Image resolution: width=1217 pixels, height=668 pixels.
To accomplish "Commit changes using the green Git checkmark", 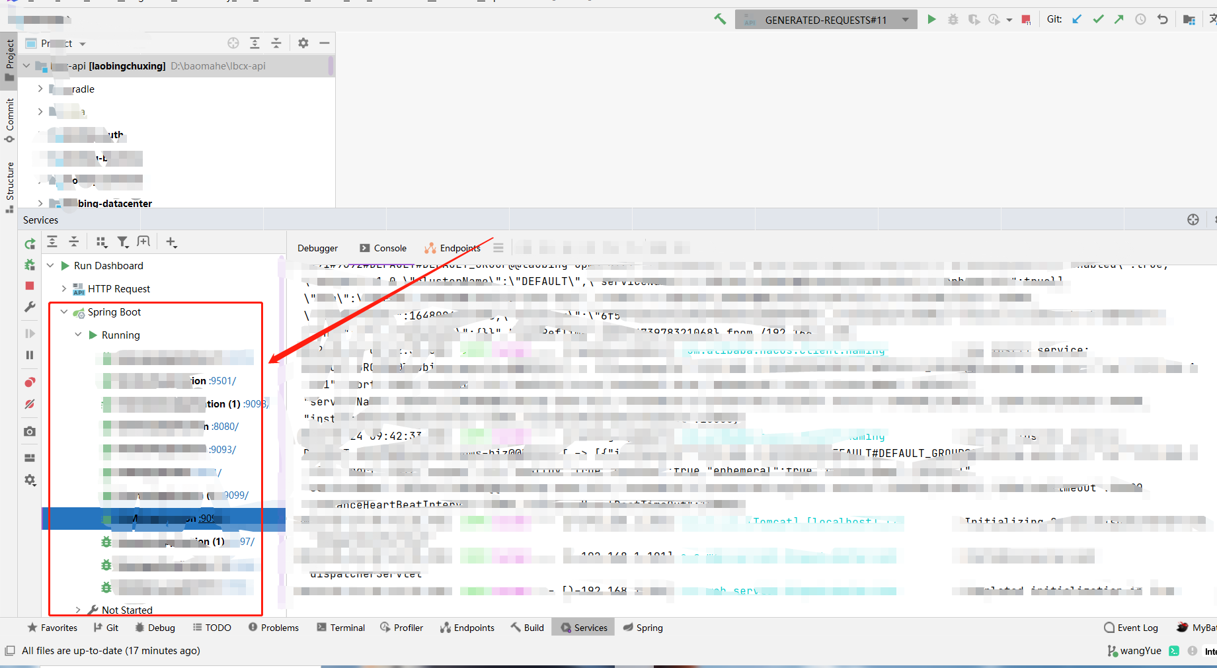I will [1098, 19].
